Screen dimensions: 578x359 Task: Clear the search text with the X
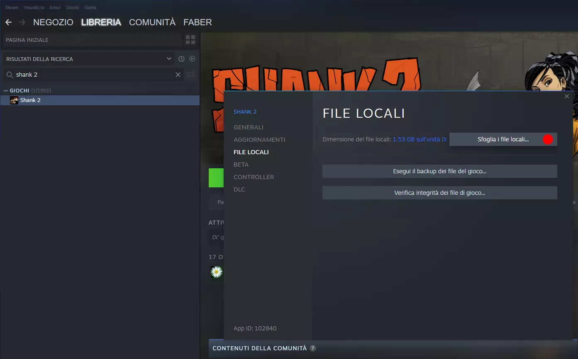point(178,75)
